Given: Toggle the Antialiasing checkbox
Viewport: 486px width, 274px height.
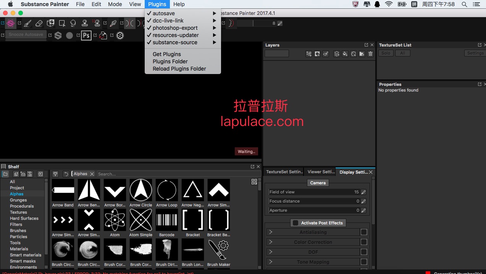Looking at the screenshot, I should pos(364,232).
